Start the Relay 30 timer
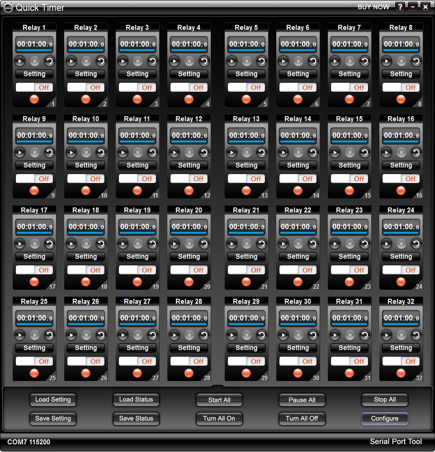 click(x=283, y=335)
